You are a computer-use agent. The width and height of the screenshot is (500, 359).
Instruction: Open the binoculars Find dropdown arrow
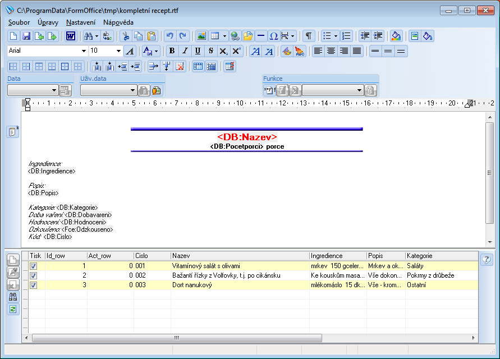click(x=97, y=36)
